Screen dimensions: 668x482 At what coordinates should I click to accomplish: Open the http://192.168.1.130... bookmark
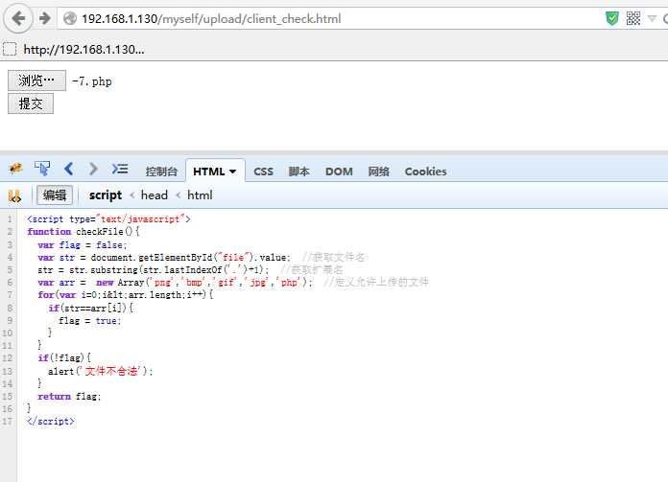click(x=83, y=49)
